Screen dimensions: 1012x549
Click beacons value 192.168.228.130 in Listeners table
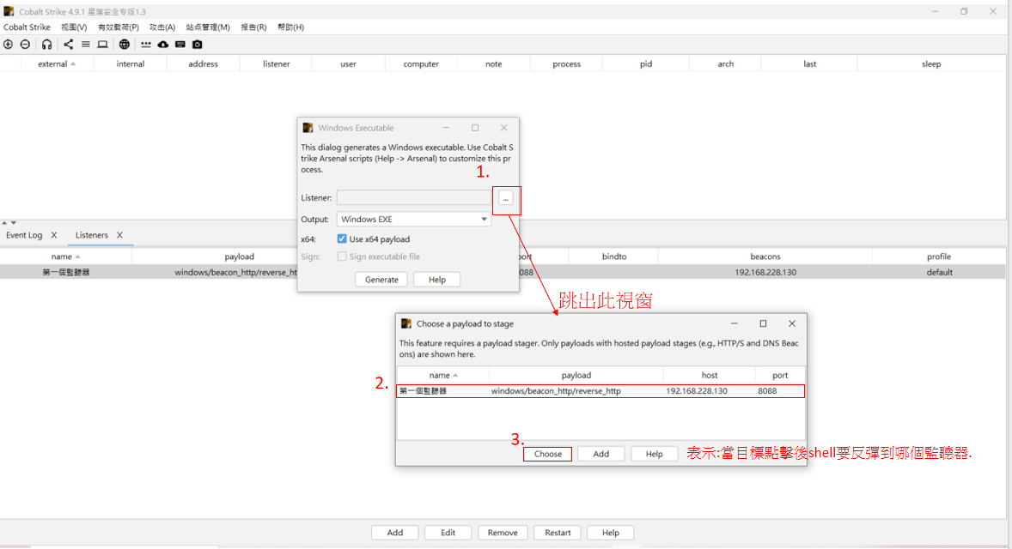coord(765,273)
